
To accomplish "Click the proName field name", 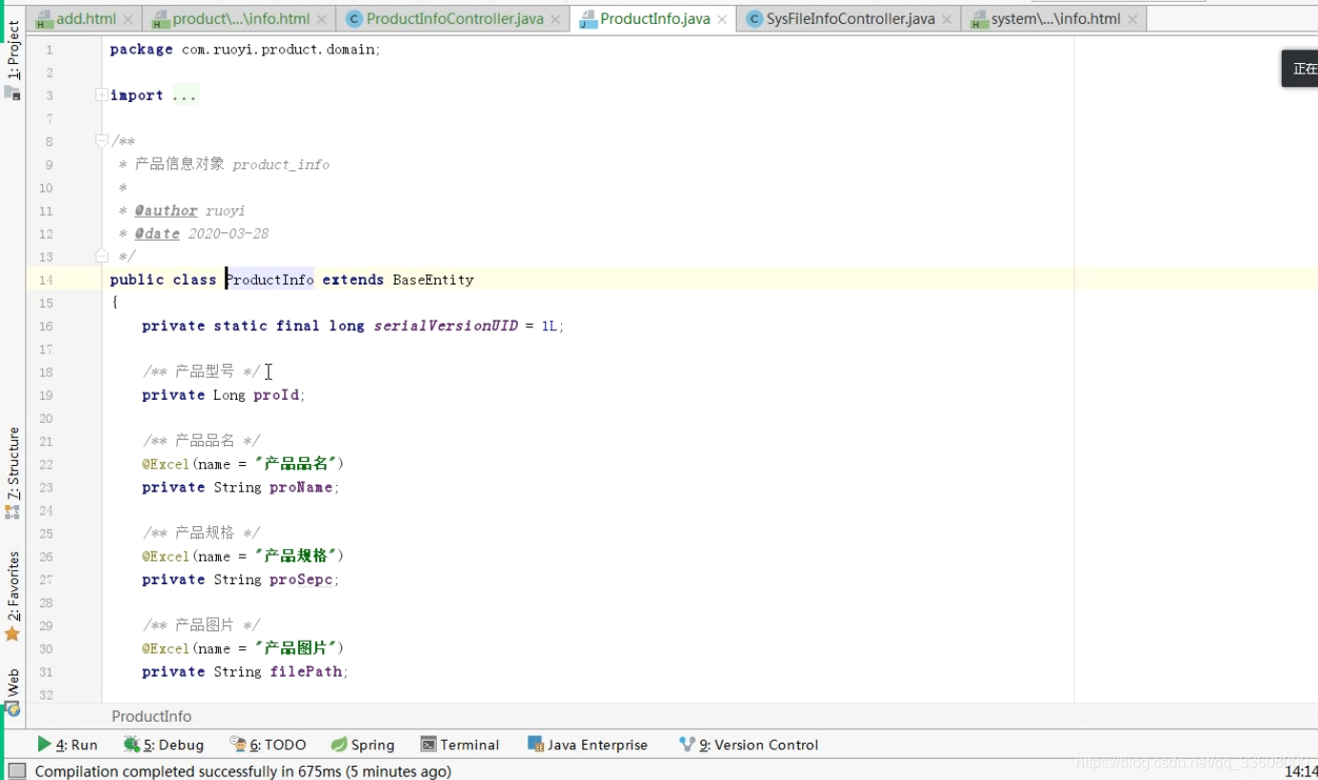I will (x=301, y=487).
